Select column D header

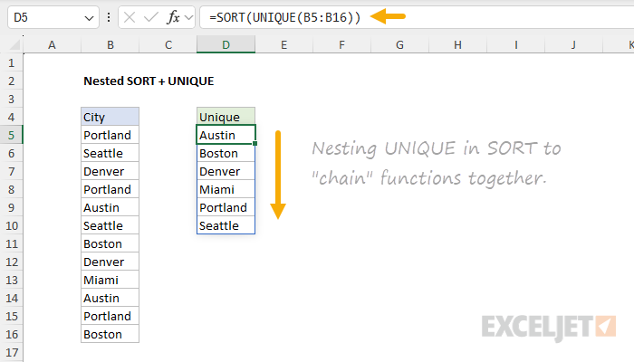pyautogui.click(x=226, y=45)
